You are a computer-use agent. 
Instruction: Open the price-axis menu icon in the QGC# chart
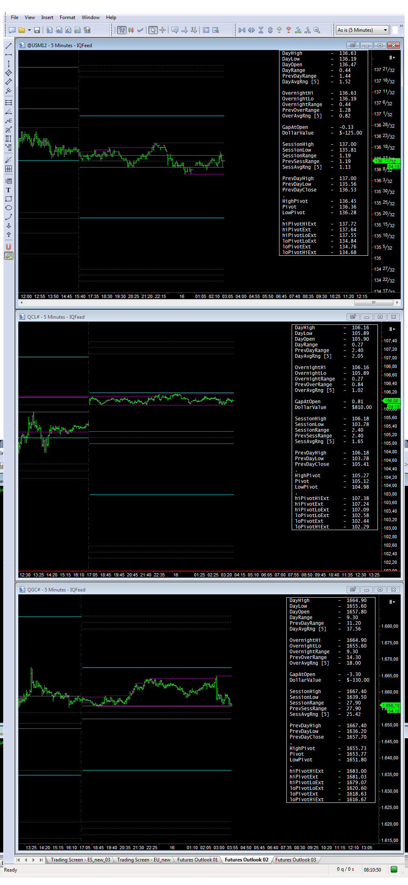[392, 602]
